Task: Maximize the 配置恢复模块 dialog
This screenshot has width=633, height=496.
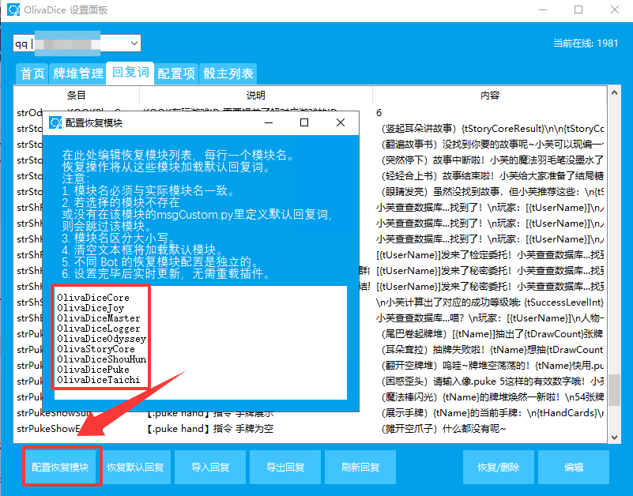Action: pos(304,123)
